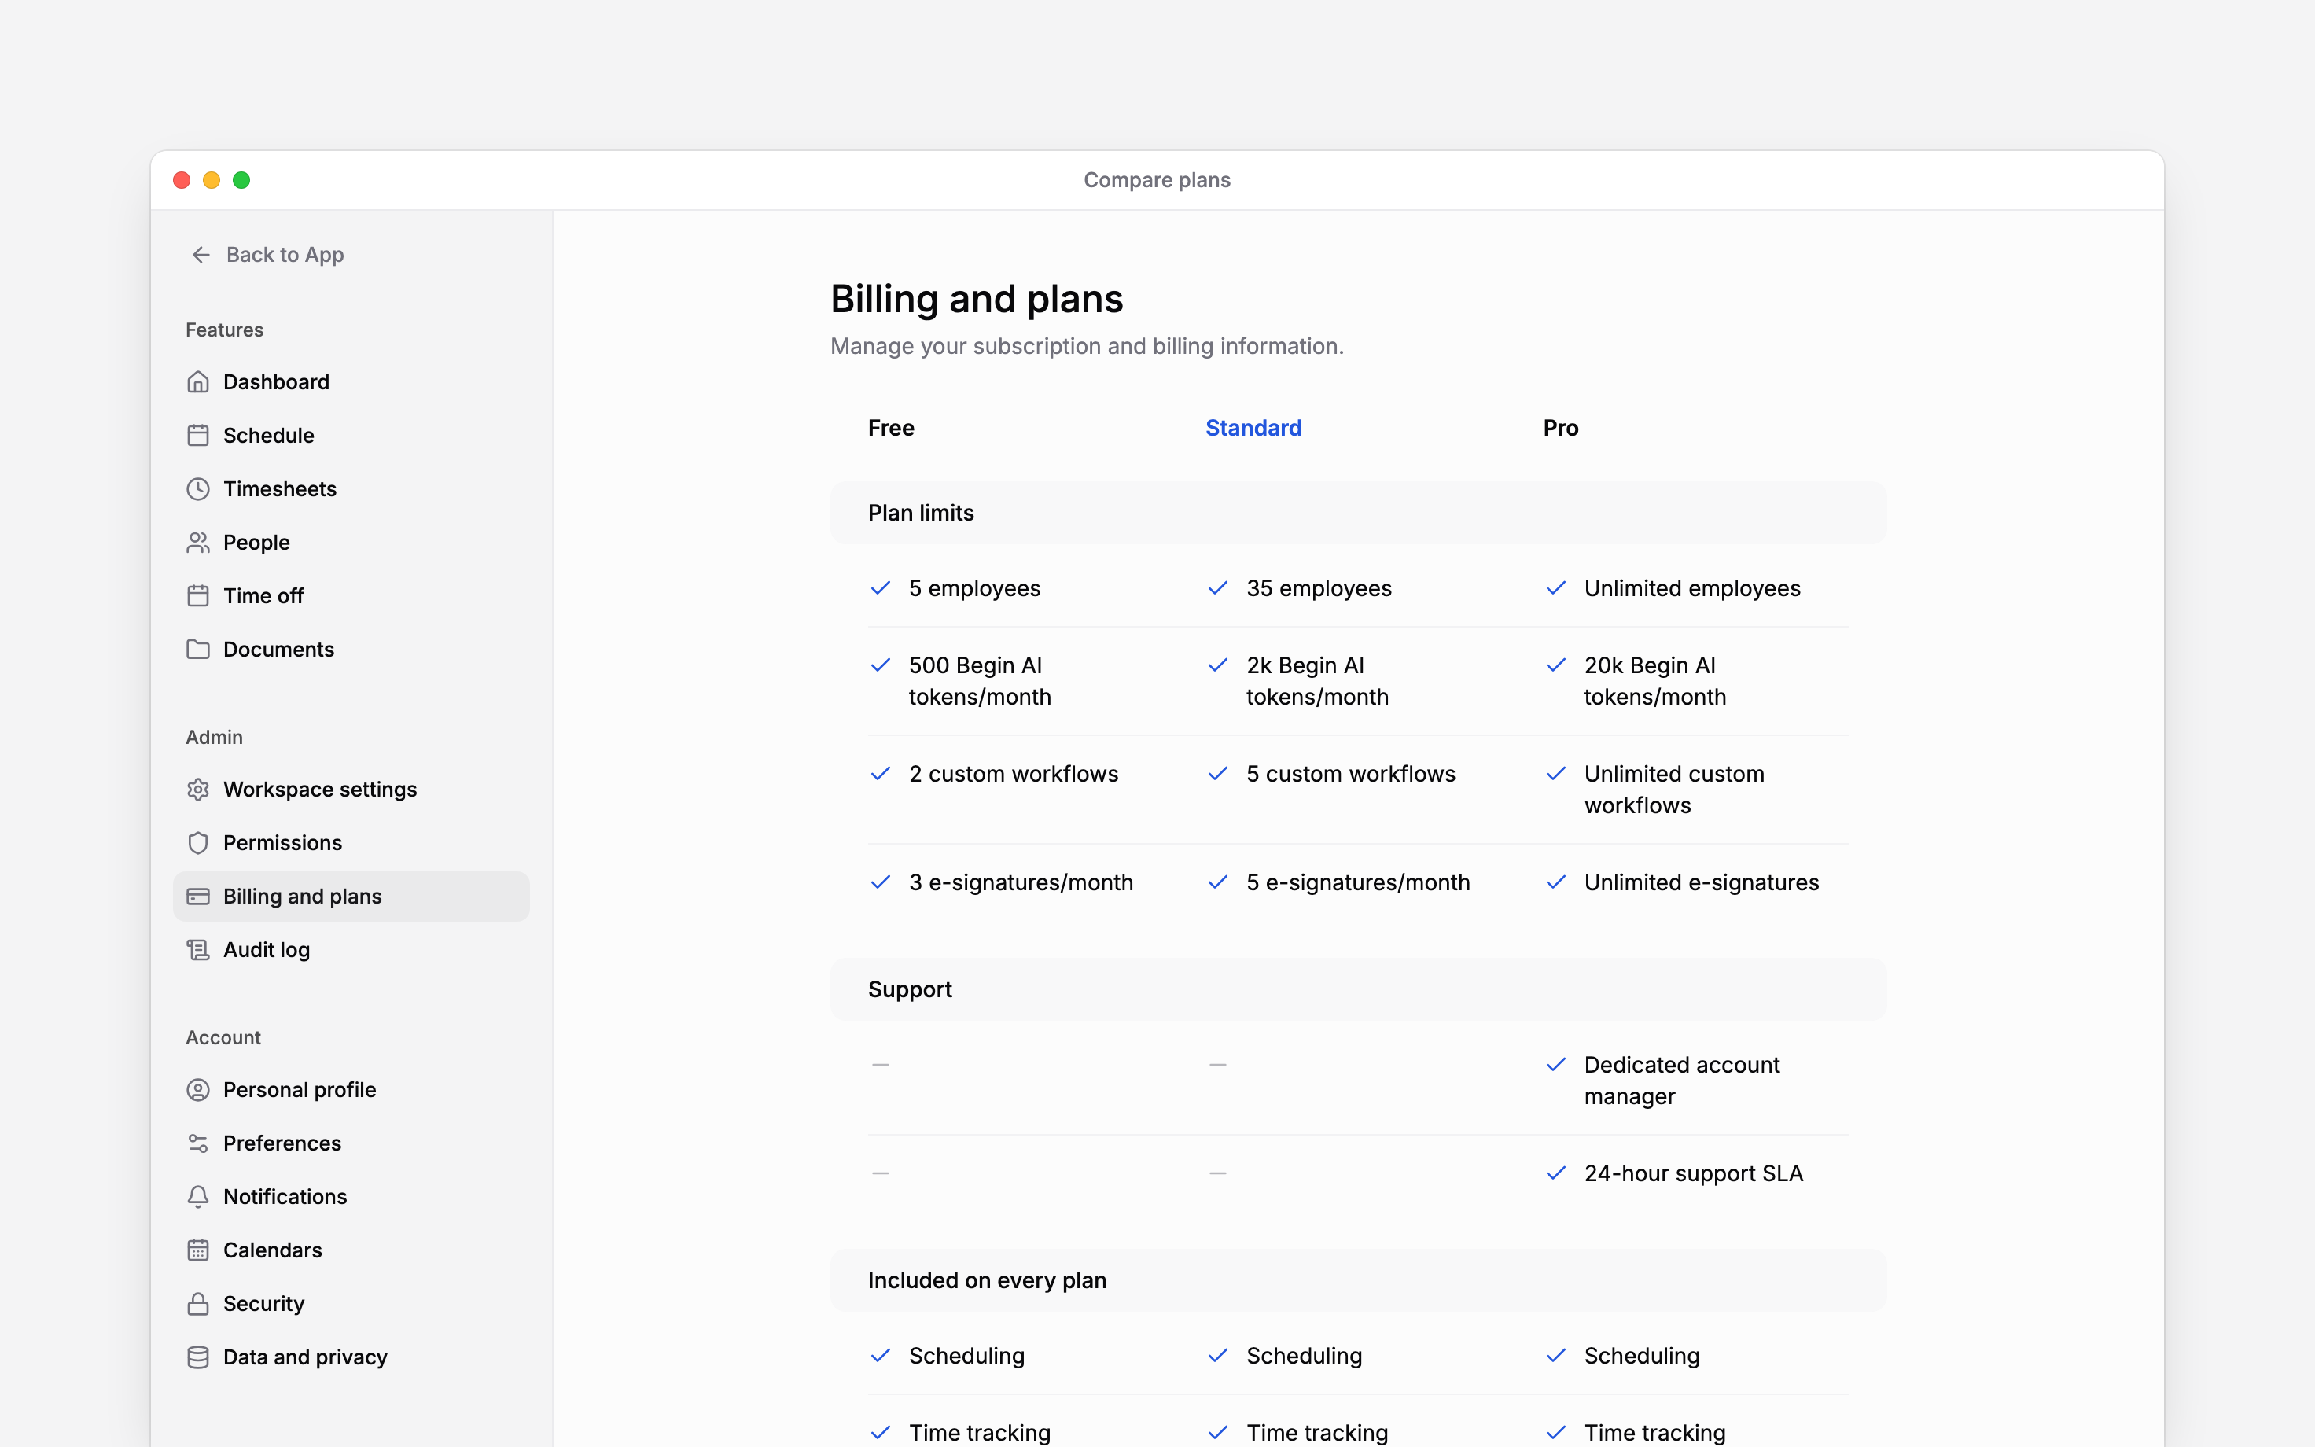The height and width of the screenshot is (1447, 2315).
Task: Click the Security lock icon
Action: tap(198, 1305)
